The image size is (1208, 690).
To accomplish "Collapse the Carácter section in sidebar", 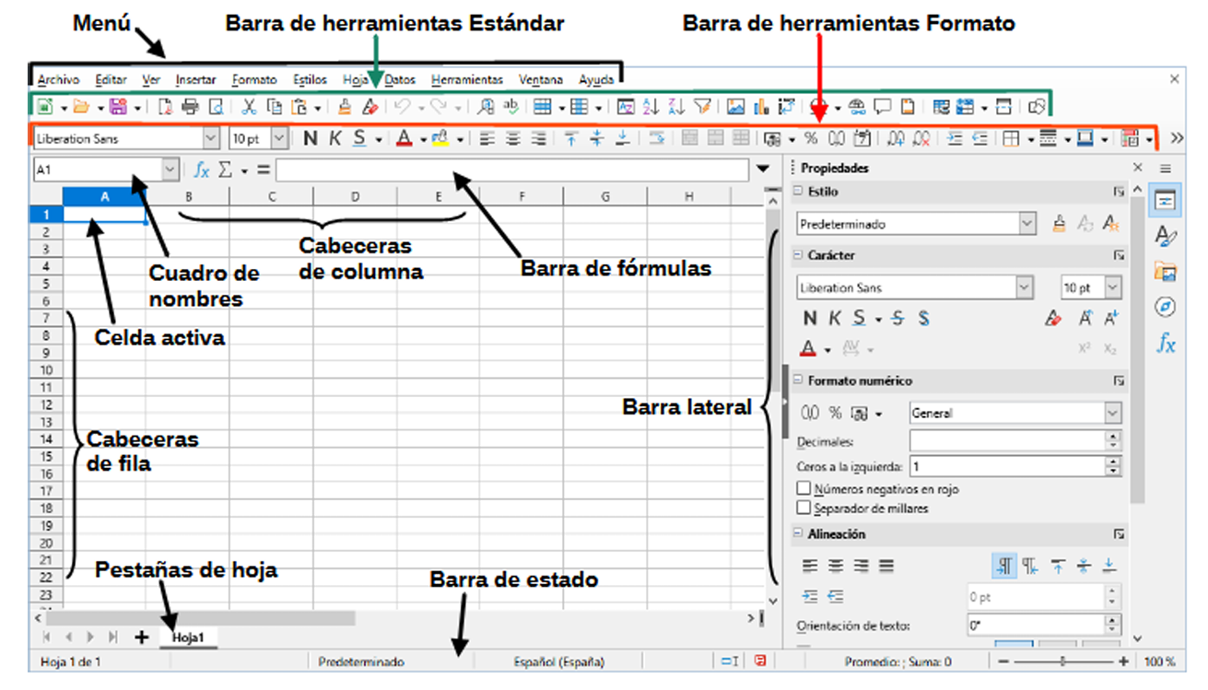I will [x=798, y=255].
